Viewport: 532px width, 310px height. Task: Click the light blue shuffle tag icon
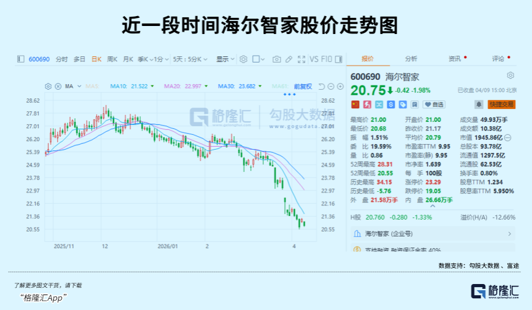tap(379, 105)
